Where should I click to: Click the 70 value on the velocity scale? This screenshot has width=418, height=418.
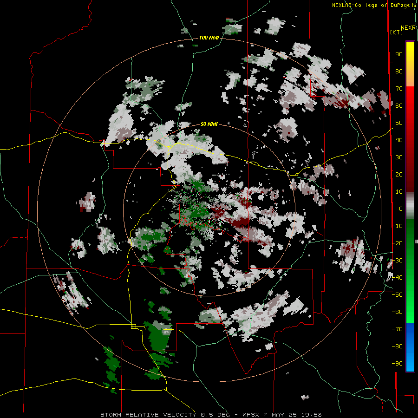[x=399, y=89]
